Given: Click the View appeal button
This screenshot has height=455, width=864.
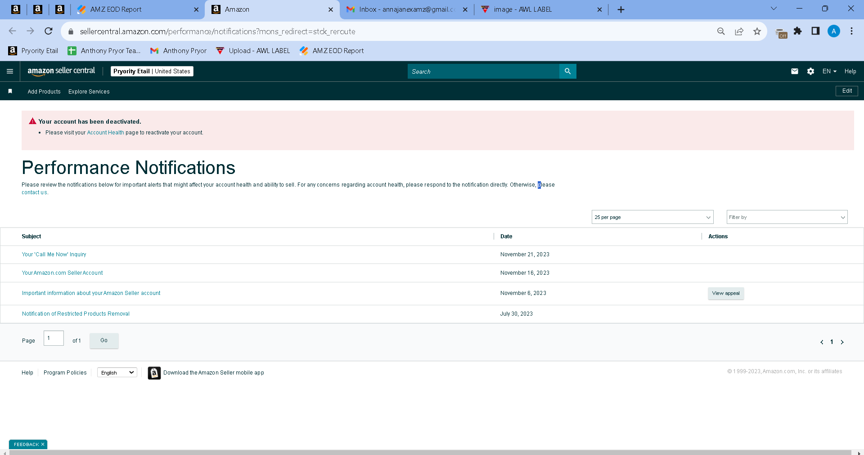Looking at the screenshot, I should pyautogui.click(x=725, y=294).
